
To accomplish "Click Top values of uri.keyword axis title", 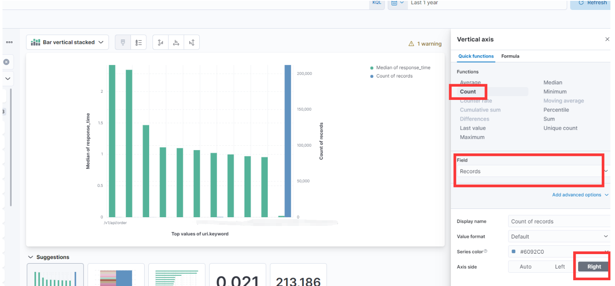I will click(x=200, y=234).
